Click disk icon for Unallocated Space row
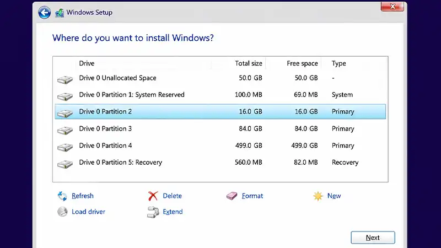The image size is (441, 248). pos(65,80)
